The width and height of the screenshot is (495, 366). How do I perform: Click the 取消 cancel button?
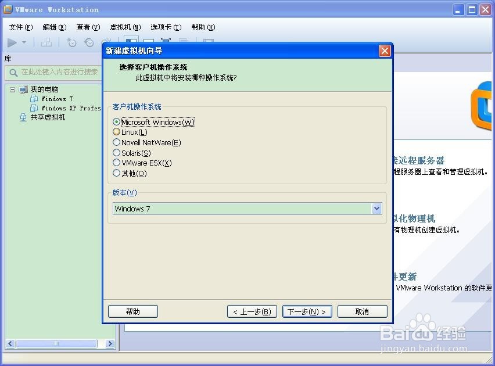(x=362, y=312)
